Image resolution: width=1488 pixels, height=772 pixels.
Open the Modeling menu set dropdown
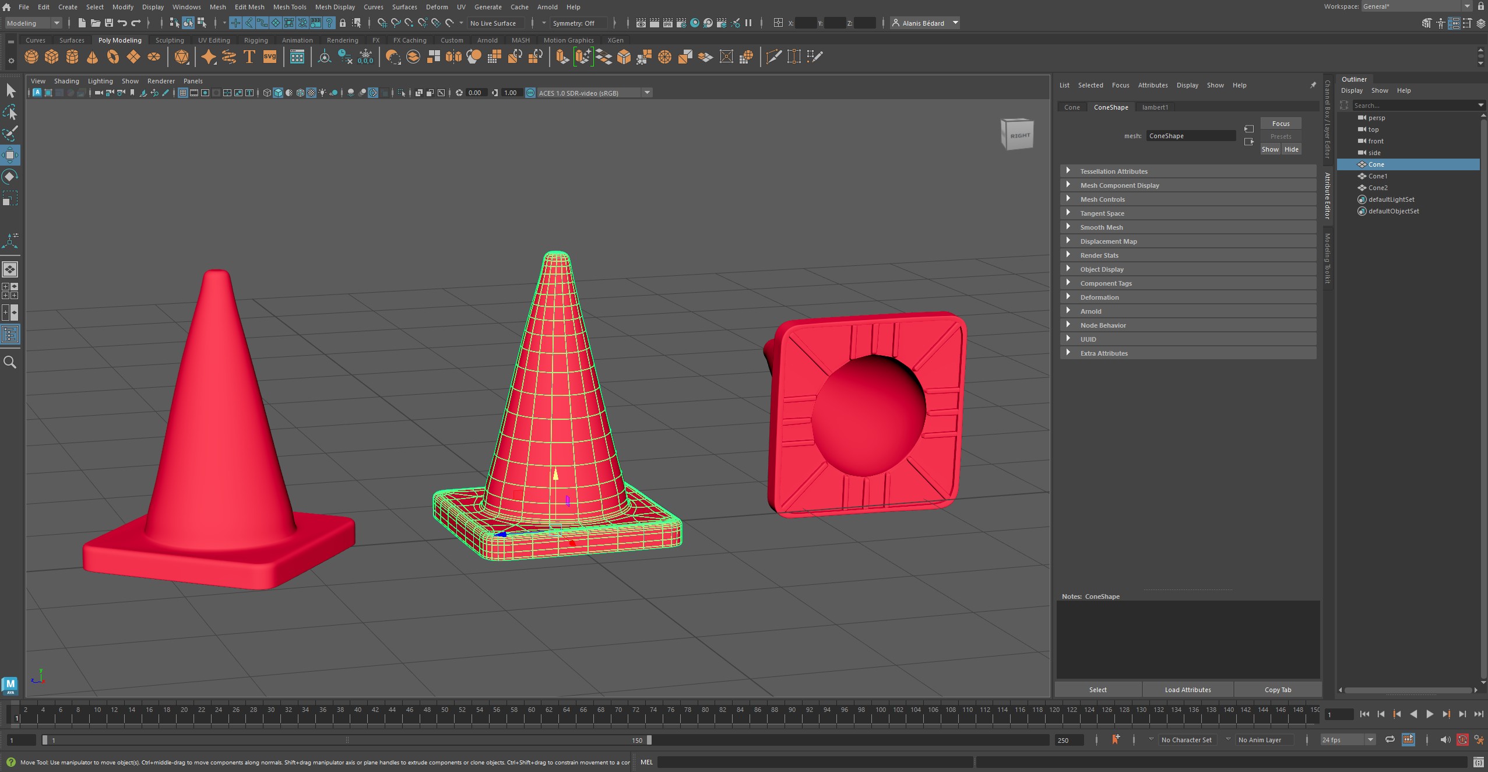pos(33,23)
